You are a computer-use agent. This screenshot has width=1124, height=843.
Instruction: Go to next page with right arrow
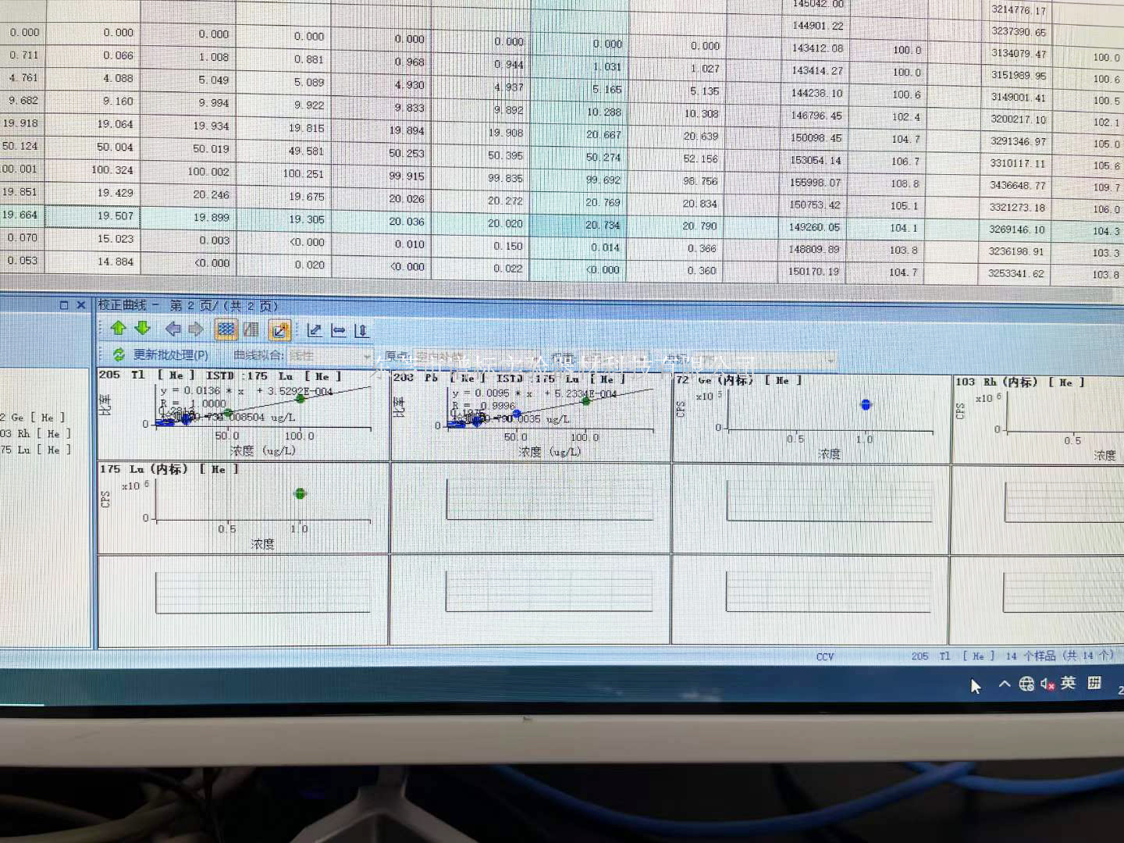click(x=196, y=329)
